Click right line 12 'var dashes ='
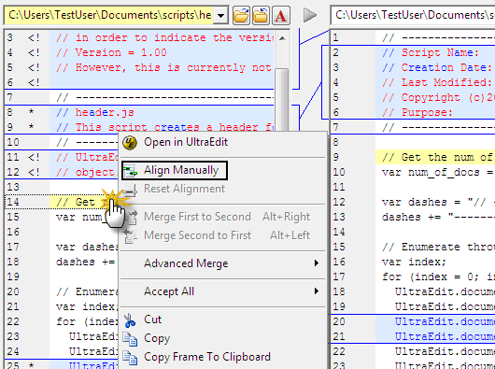 [x=438, y=203]
